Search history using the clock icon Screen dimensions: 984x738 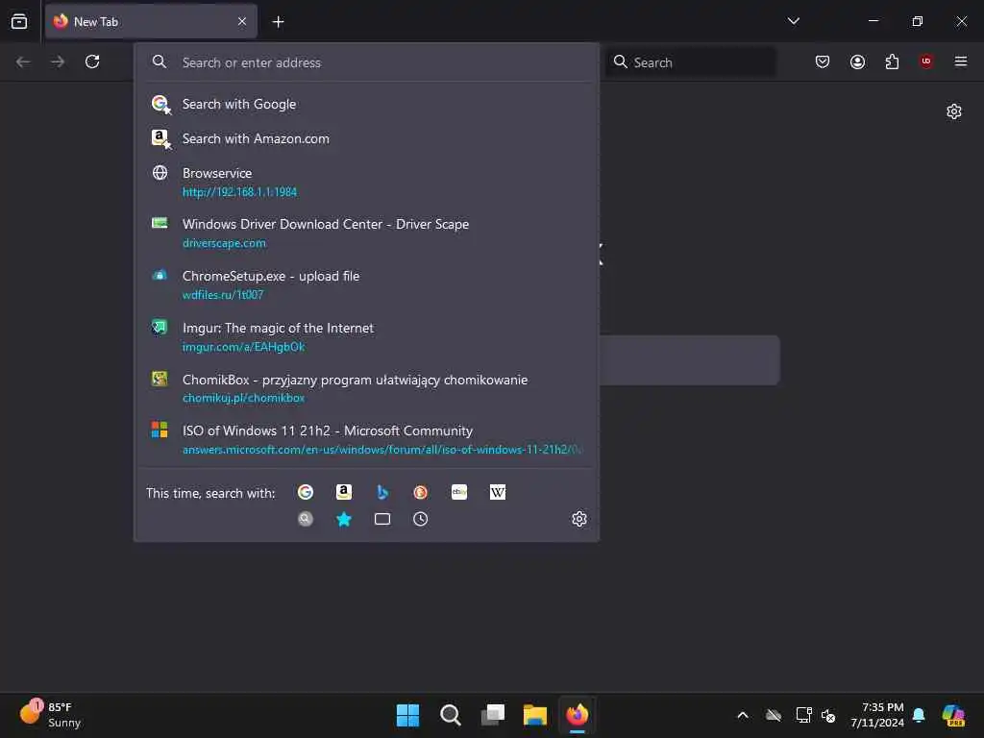[x=421, y=519]
